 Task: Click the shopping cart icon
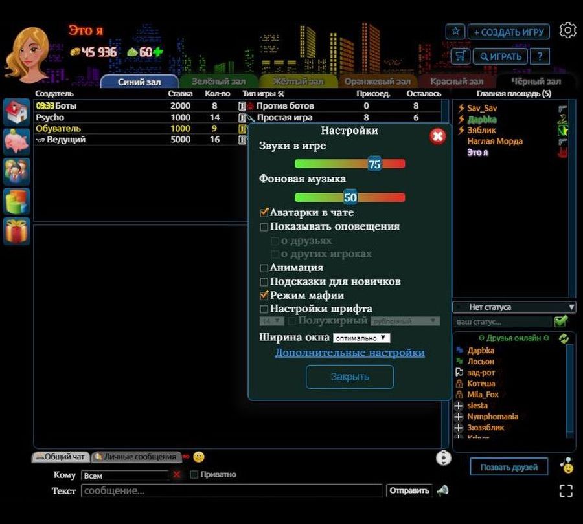460,56
